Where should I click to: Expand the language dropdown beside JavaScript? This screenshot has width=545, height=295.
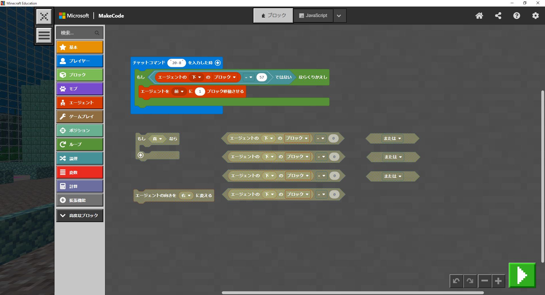339,16
